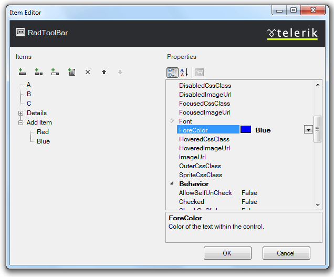Expand the Font property
Screen dimensions: 334x277
click(172, 121)
